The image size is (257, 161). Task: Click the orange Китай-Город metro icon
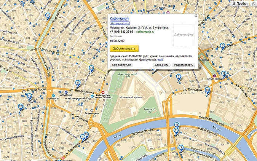tap(202, 57)
